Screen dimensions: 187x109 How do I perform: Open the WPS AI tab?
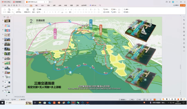pos(93,5)
